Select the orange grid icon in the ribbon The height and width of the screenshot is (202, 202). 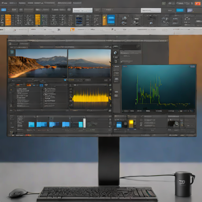coord(8,20)
